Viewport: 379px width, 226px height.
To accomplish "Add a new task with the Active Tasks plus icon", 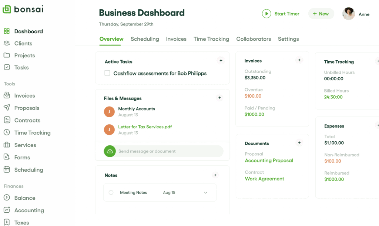I will (221, 60).
